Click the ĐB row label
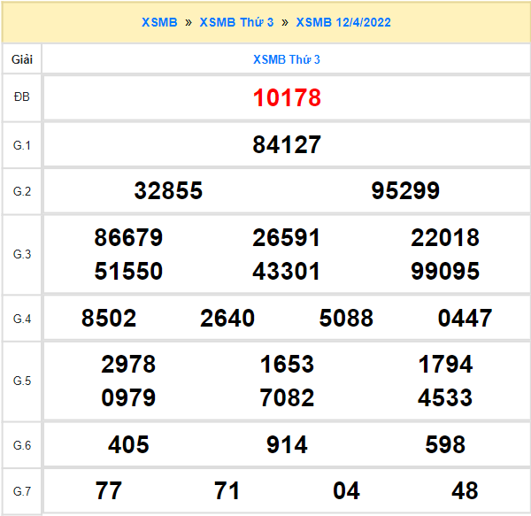531x516 pixels. [22, 97]
